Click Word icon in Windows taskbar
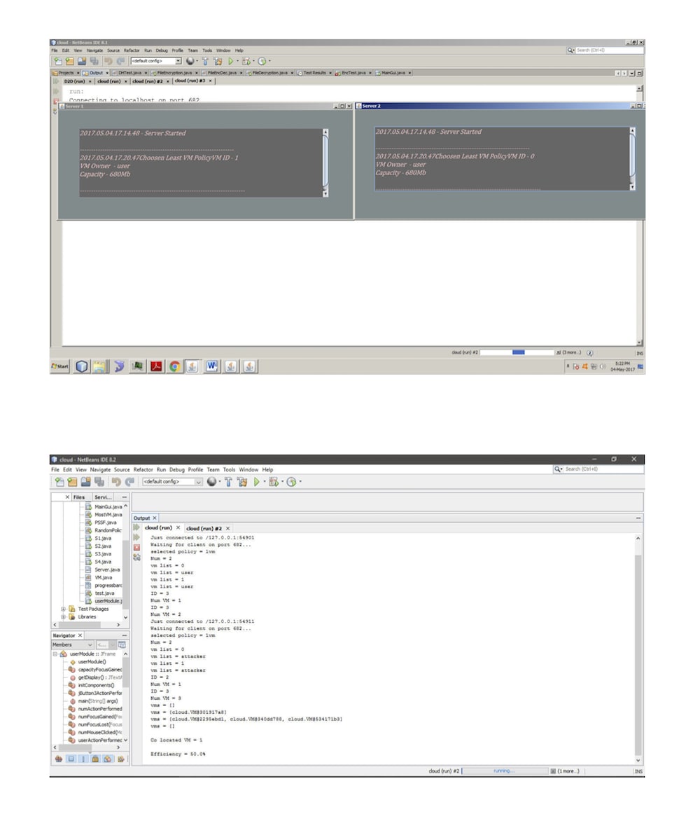 (211, 366)
